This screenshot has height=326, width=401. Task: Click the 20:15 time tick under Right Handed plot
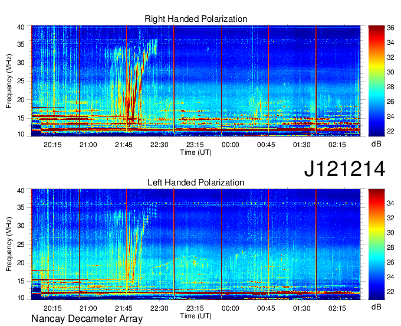52,145
